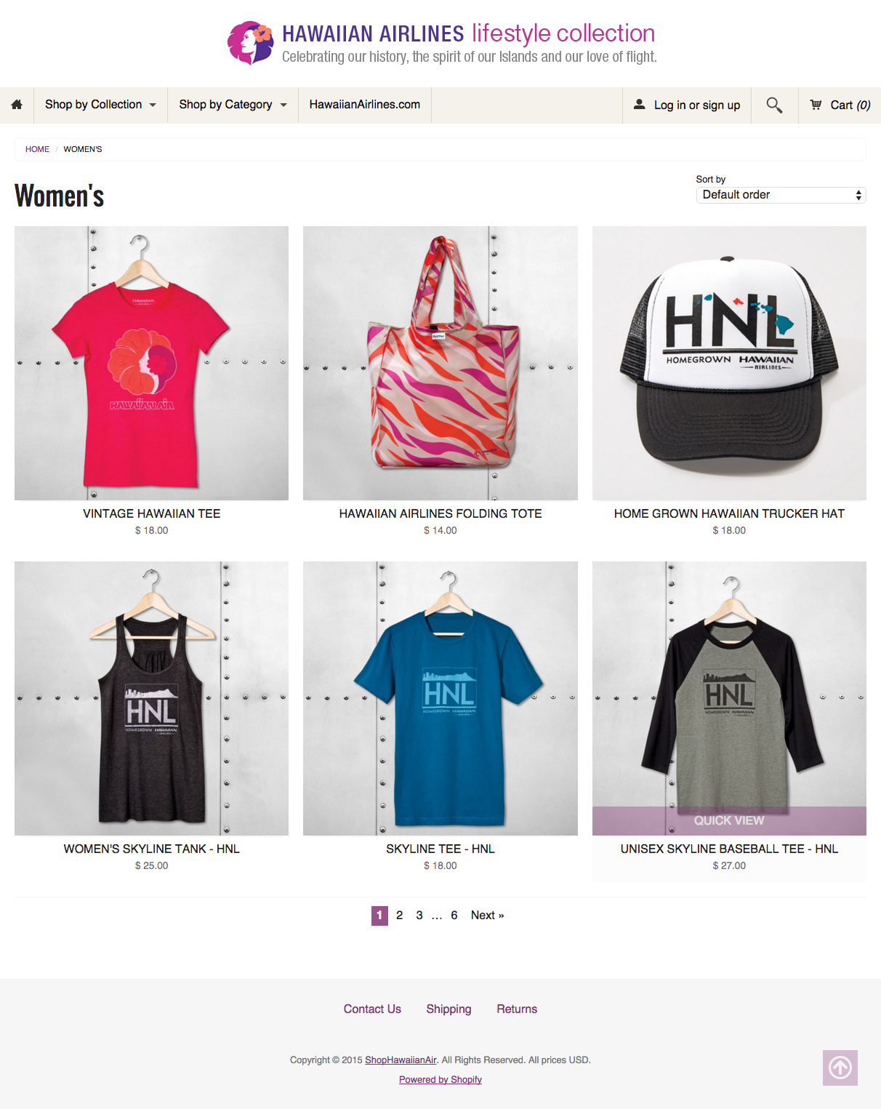Click Quick View on baseball tee
Viewport: 881px width, 1109px height.
(x=729, y=820)
